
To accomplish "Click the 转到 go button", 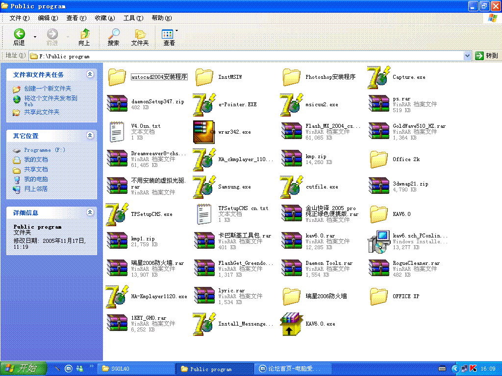I will (487, 56).
